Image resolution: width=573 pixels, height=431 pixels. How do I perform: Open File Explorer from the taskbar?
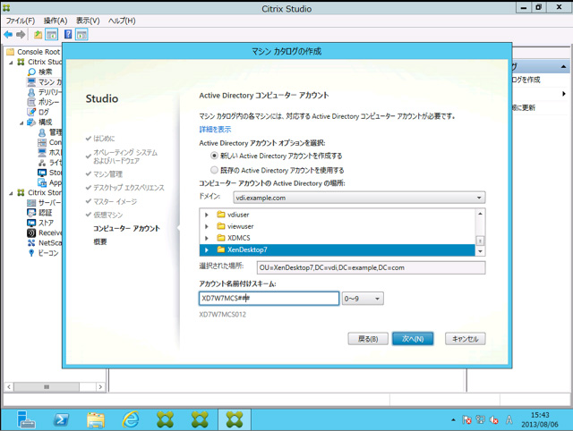[96, 419]
